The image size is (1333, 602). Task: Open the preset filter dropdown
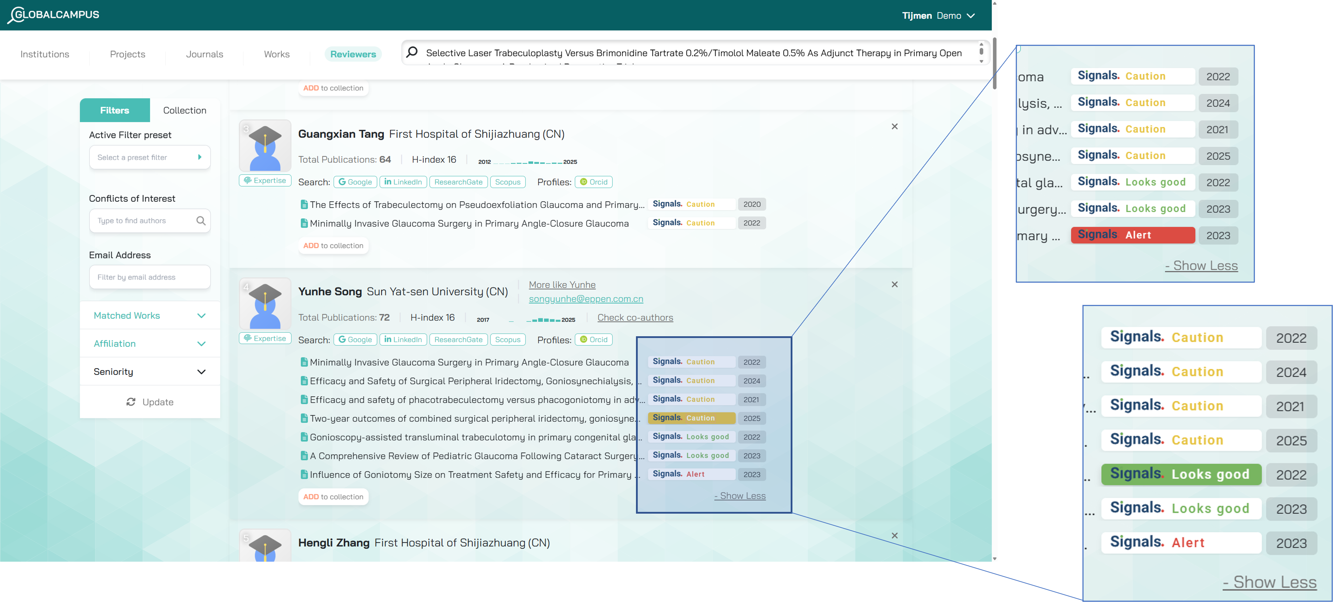[x=149, y=157]
